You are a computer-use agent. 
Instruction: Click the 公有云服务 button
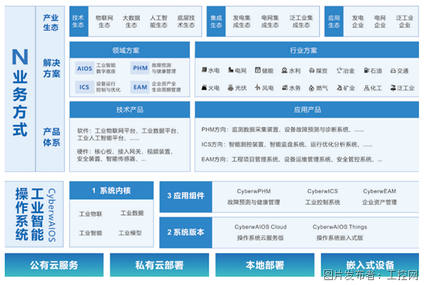[54, 265]
